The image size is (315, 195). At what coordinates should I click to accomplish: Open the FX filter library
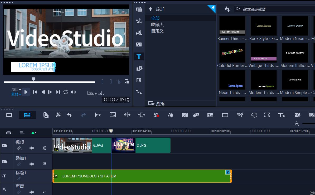(x=139, y=80)
